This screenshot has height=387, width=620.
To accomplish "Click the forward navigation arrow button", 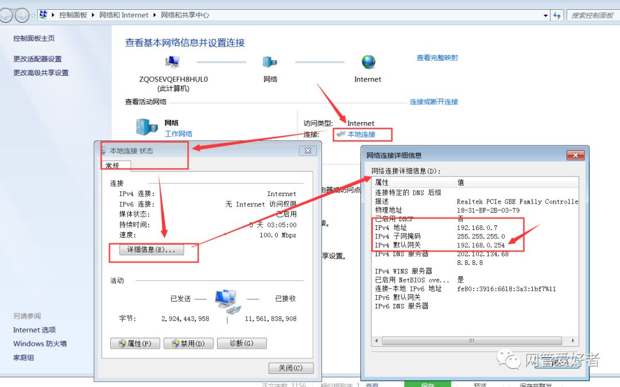I will point(22,15).
